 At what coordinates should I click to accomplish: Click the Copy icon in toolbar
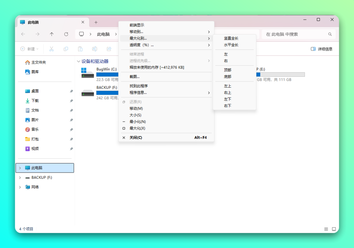pos(66,49)
